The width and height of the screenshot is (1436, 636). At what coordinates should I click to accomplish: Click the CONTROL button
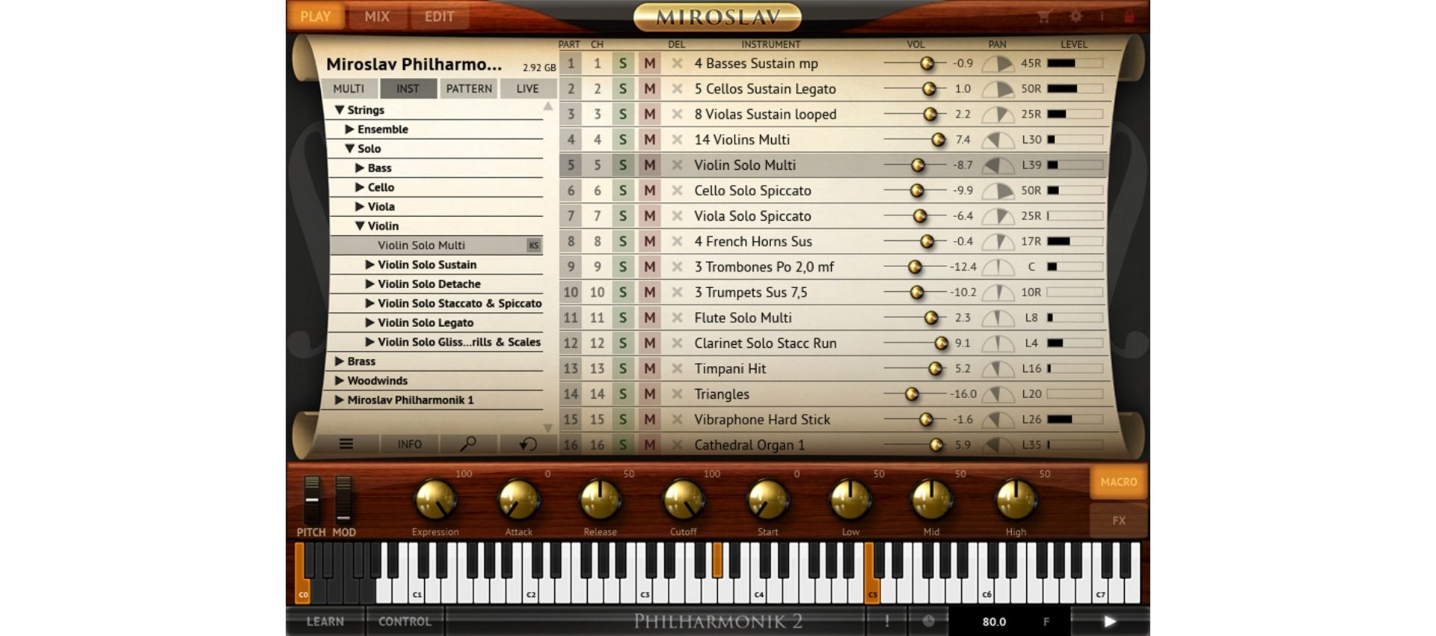pyautogui.click(x=405, y=621)
